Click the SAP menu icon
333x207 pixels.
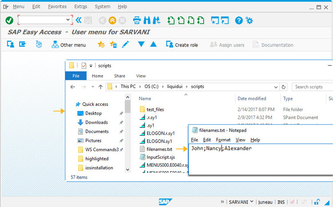[23, 44]
